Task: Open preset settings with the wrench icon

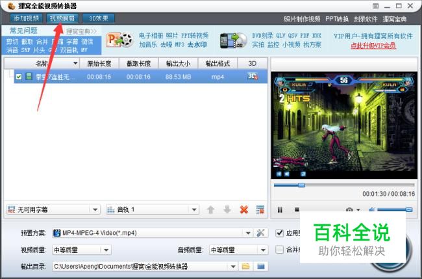Action: (x=260, y=233)
